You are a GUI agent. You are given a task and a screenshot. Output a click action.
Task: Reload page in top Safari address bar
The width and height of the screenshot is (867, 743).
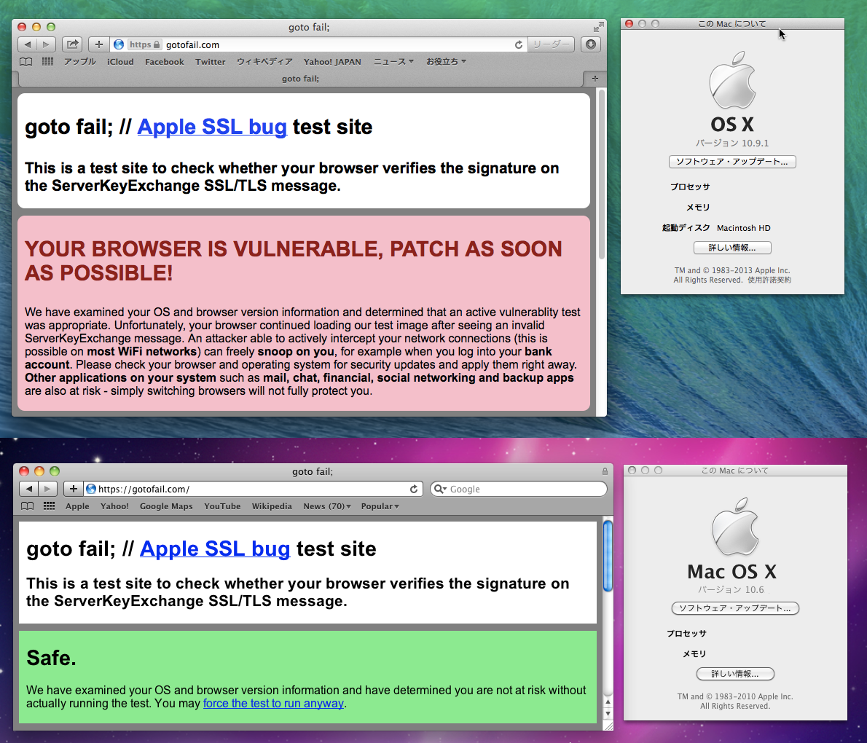coord(518,44)
